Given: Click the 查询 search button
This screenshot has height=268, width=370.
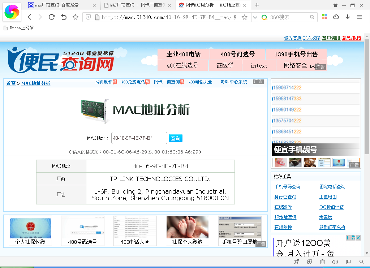Looking at the screenshot, I should point(176,138).
